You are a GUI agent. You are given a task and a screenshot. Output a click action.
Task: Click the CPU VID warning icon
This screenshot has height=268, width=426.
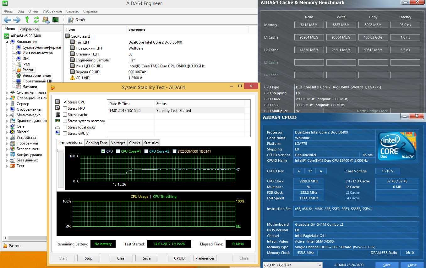[73, 78]
